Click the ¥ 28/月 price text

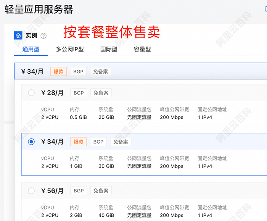click(x=52, y=93)
